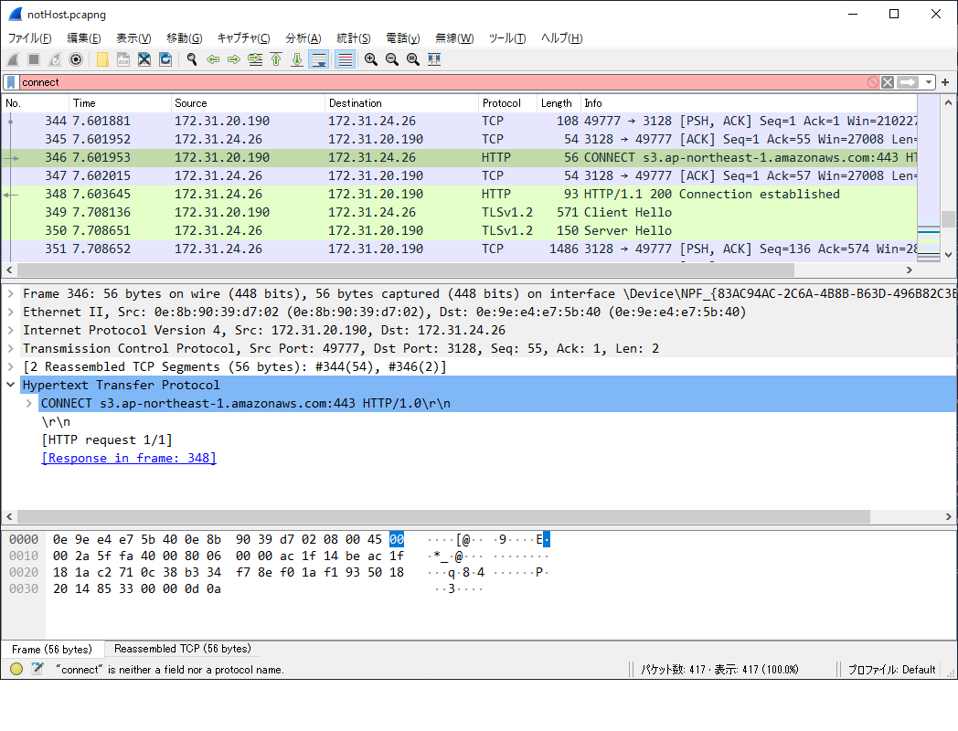The width and height of the screenshot is (958, 731).
Task: Save the capture file icon
Action: pos(123,59)
